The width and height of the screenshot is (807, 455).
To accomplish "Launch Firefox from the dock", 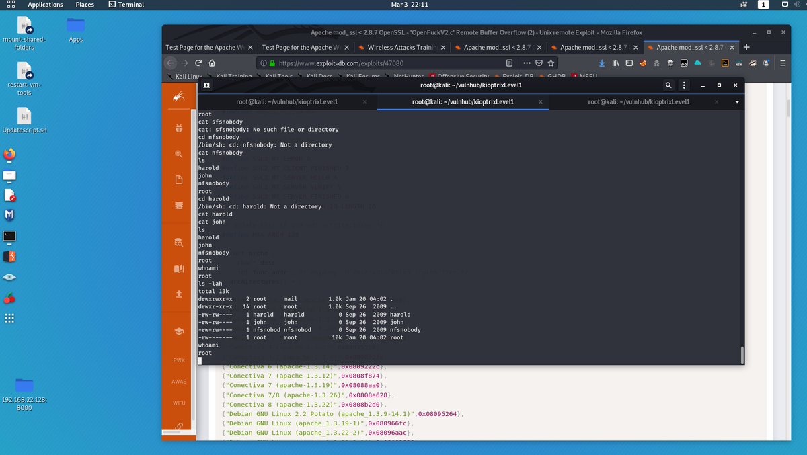I will [9, 155].
